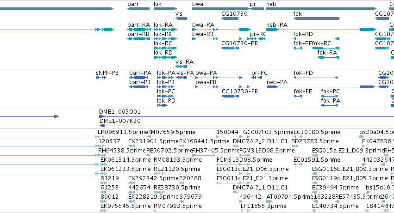Screen dimensions: 394x213
Task: Click the barr-RB transcript label
Action: 138,34
